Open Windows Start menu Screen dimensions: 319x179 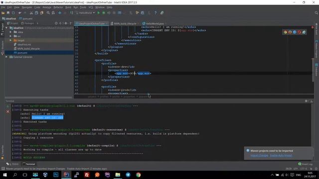click(5, 175)
